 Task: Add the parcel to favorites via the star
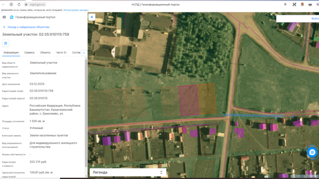6,43
